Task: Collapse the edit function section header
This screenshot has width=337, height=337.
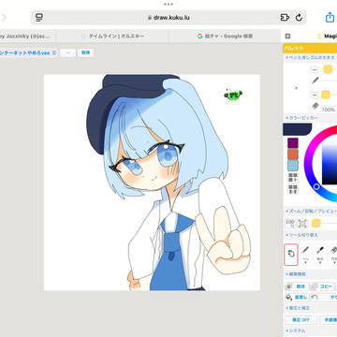Action: tap(295, 274)
